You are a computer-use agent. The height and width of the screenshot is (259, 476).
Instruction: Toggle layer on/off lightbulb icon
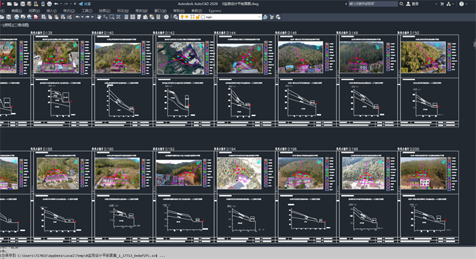(x=182, y=17)
